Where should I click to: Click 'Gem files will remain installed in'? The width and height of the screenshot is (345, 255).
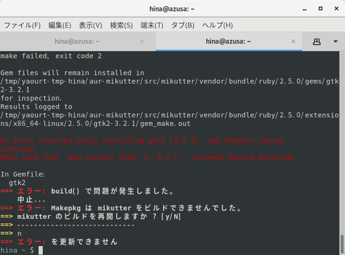click(x=72, y=73)
